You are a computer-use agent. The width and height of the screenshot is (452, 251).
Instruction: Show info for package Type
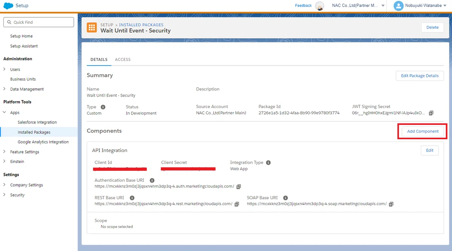click(x=103, y=107)
